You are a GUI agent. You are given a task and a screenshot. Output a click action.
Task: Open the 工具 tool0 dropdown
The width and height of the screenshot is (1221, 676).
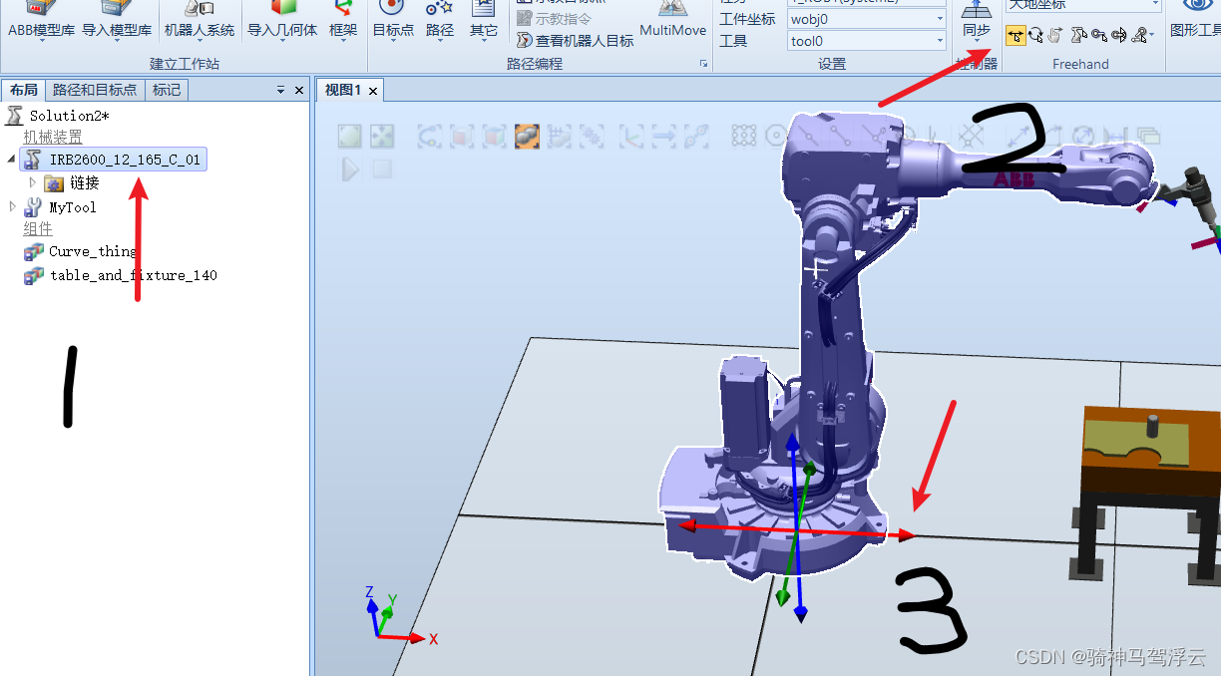point(867,41)
